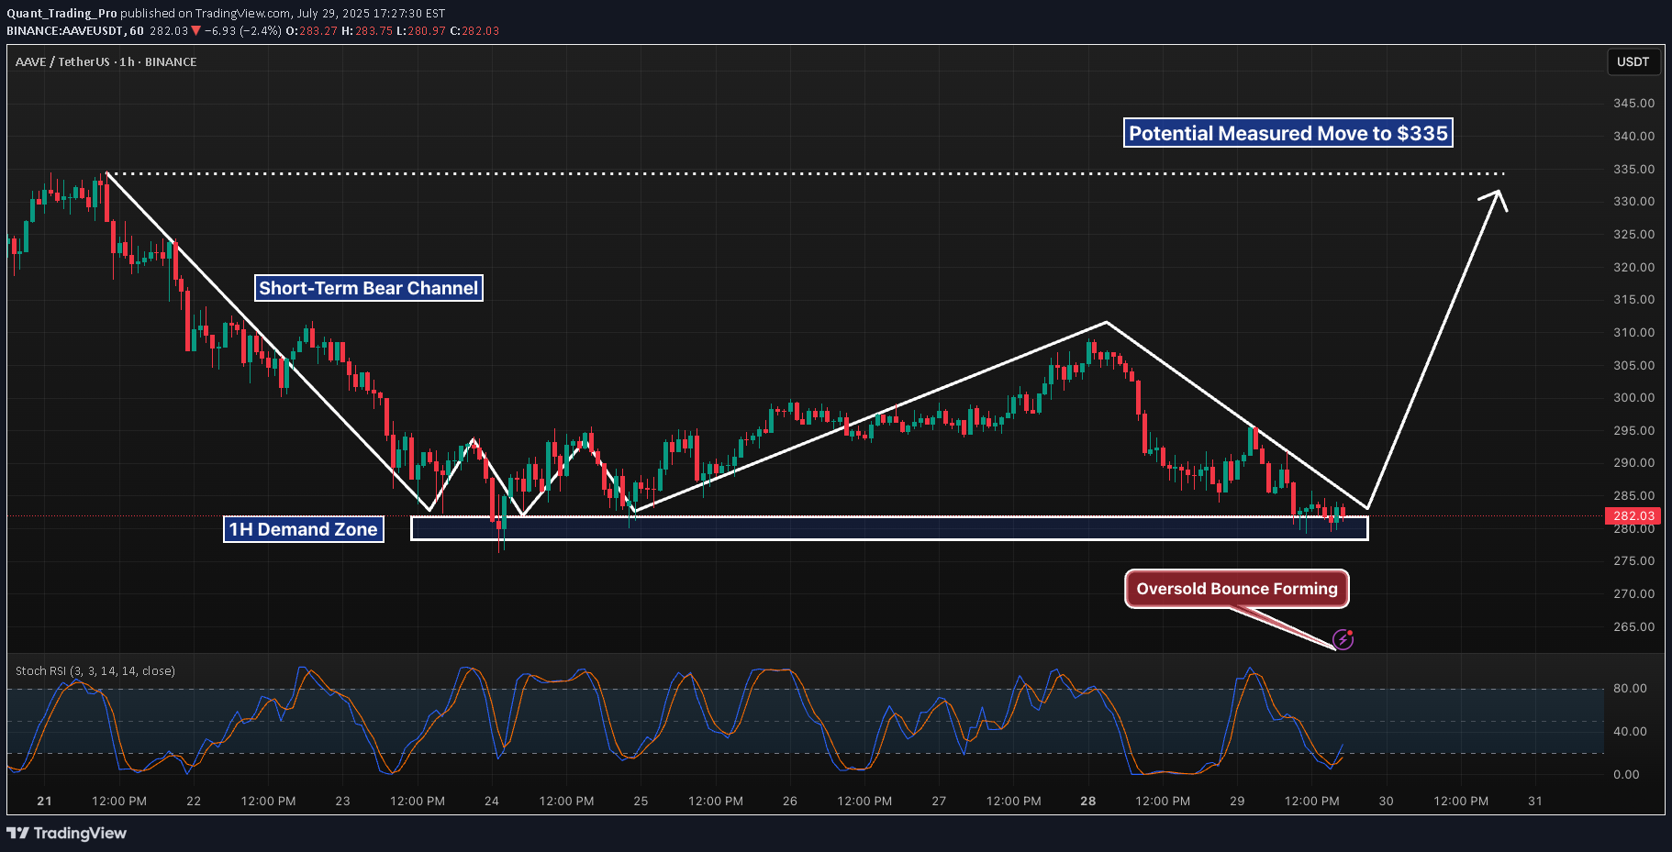This screenshot has height=852, width=1672.
Task: Click the current price tag 282.03
Action: (x=1633, y=516)
